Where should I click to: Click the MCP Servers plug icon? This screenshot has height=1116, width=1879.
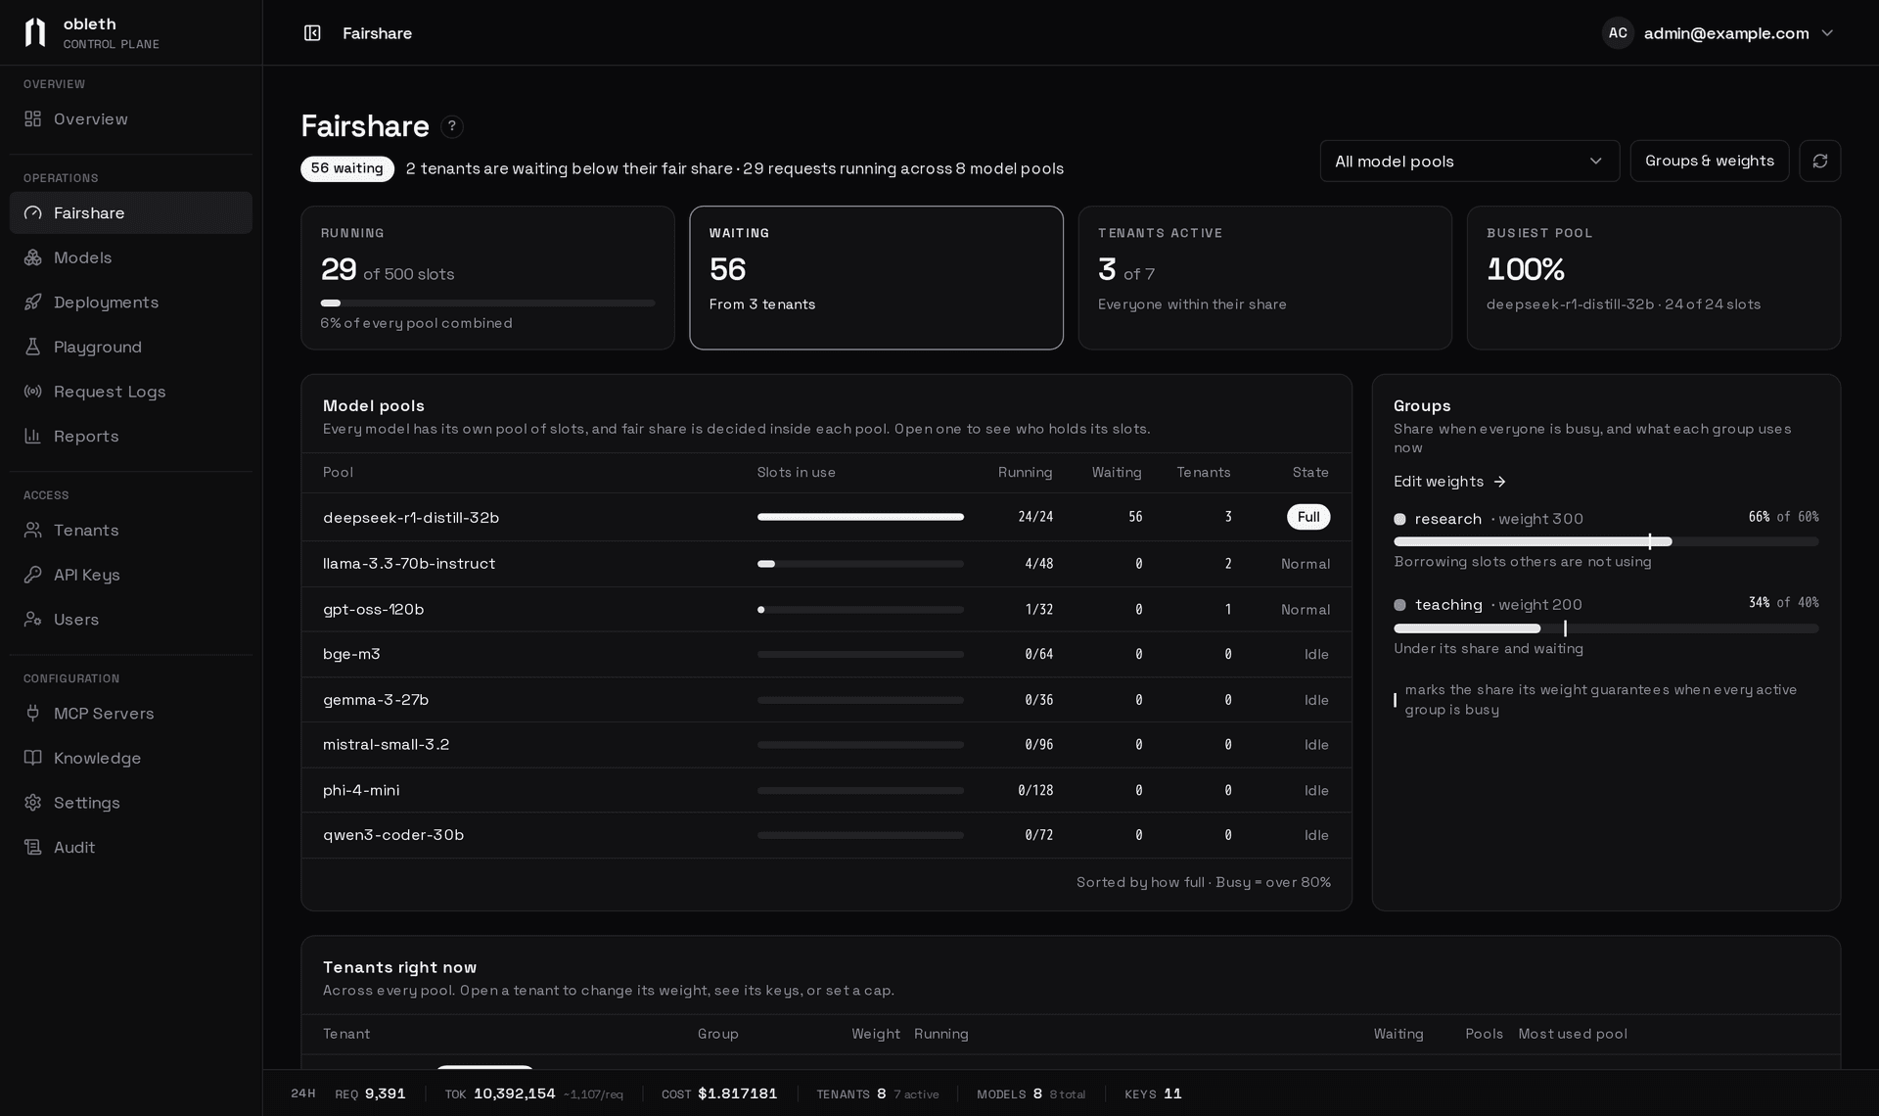coord(33,714)
